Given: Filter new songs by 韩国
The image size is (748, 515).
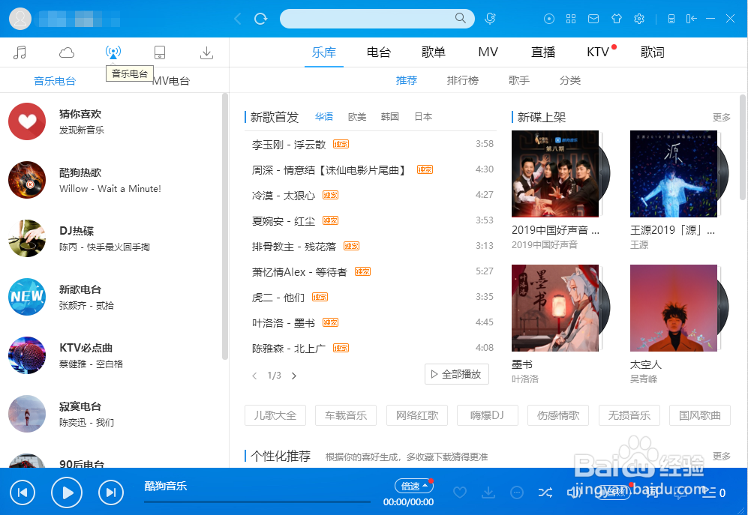Looking at the screenshot, I should [389, 117].
